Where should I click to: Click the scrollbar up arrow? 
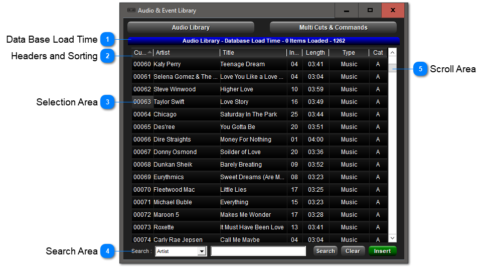[392, 53]
